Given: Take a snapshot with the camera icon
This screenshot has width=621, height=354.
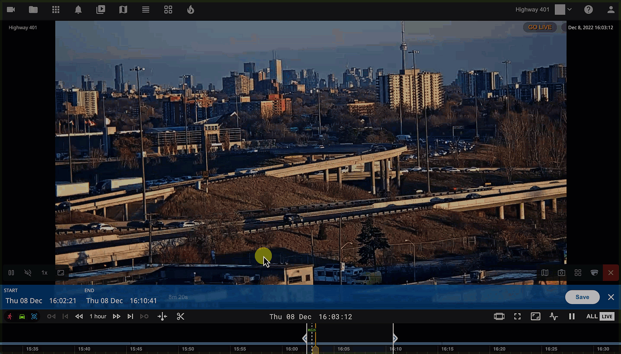Looking at the screenshot, I should 561,273.
